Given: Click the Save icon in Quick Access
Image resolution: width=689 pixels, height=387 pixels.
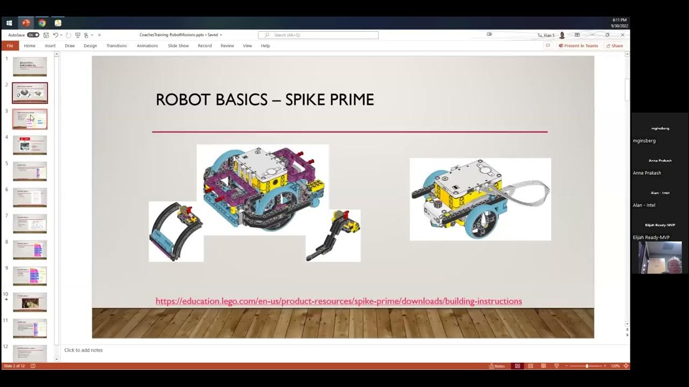Looking at the screenshot, I should (x=46, y=35).
